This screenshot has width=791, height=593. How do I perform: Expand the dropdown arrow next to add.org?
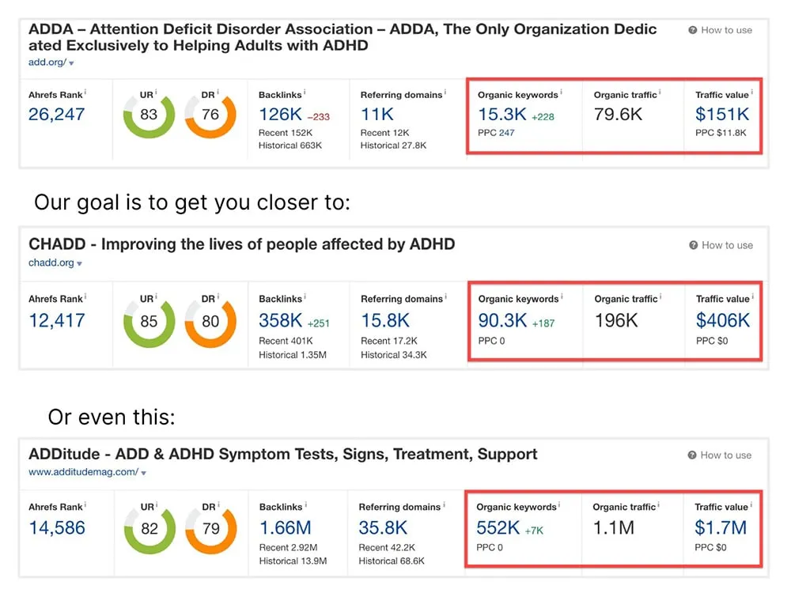point(71,62)
